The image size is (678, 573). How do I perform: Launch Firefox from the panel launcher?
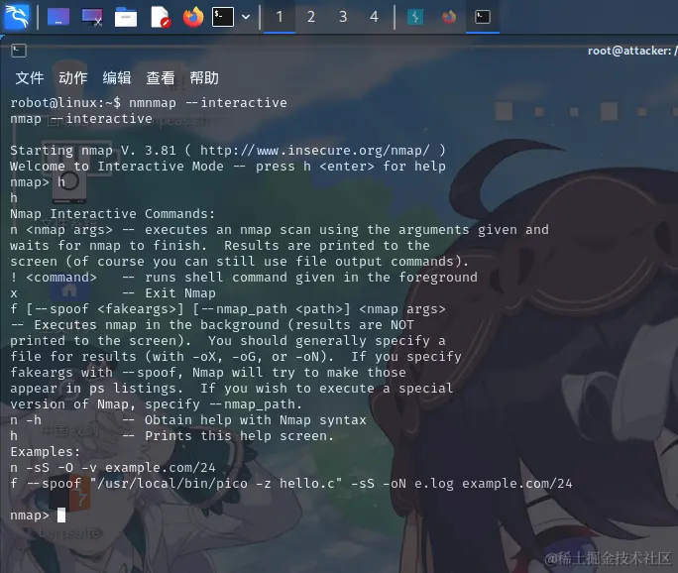click(x=193, y=17)
